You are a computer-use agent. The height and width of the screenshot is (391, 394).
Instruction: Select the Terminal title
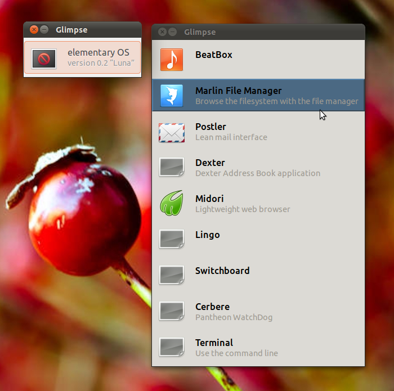[214, 343]
